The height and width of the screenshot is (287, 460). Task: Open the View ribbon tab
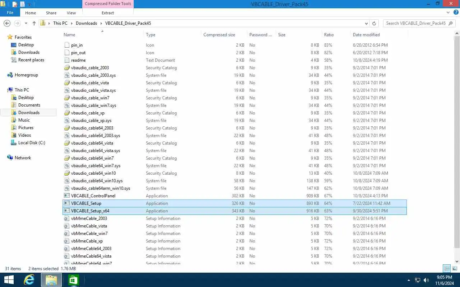coord(71,13)
